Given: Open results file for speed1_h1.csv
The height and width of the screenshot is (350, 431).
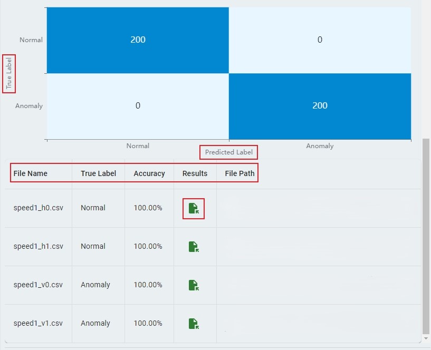Looking at the screenshot, I should click(x=194, y=247).
